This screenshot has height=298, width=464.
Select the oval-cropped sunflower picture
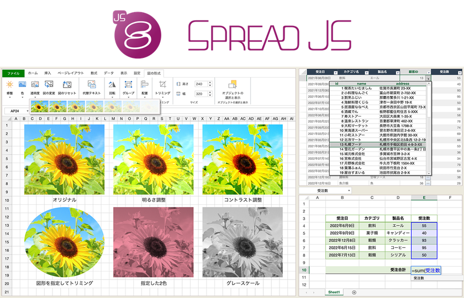coord(64,242)
